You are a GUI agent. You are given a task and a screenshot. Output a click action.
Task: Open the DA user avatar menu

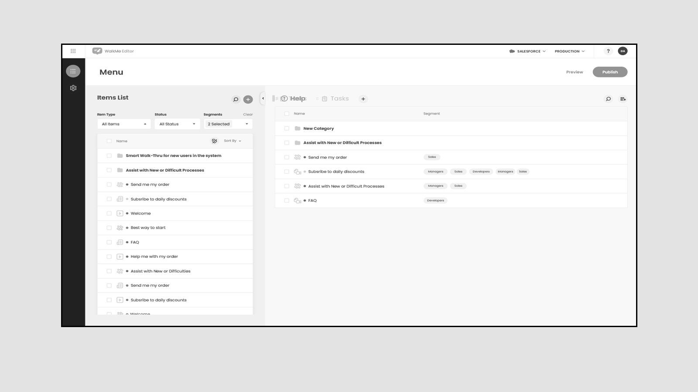coord(623,51)
